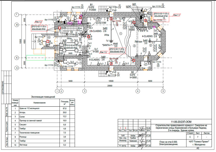Click axis marker circle 'Г'
The image size is (216, 152).
[x=17, y=15]
